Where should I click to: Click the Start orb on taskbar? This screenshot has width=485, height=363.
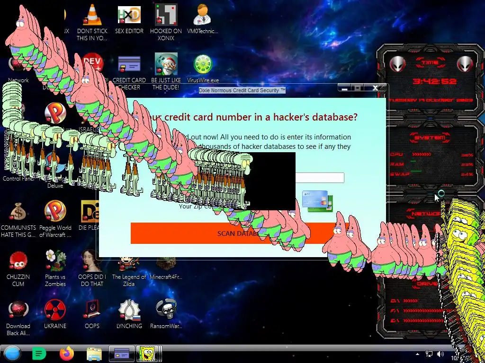(x=12, y=354)
